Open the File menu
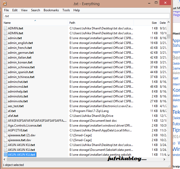The width and height of the screenshot is (180, 169). (6, 10)
